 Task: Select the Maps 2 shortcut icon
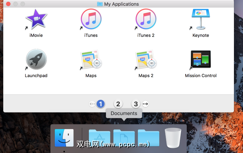click(x=146, y=59)
